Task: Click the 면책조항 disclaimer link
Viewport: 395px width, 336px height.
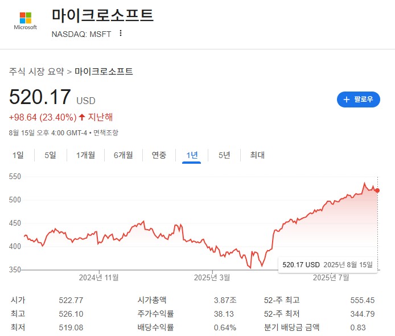Action: tap(105, 132)
